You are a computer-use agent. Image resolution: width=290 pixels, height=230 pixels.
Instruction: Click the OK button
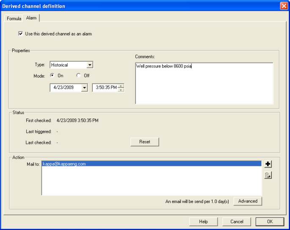tap(270, 222)
